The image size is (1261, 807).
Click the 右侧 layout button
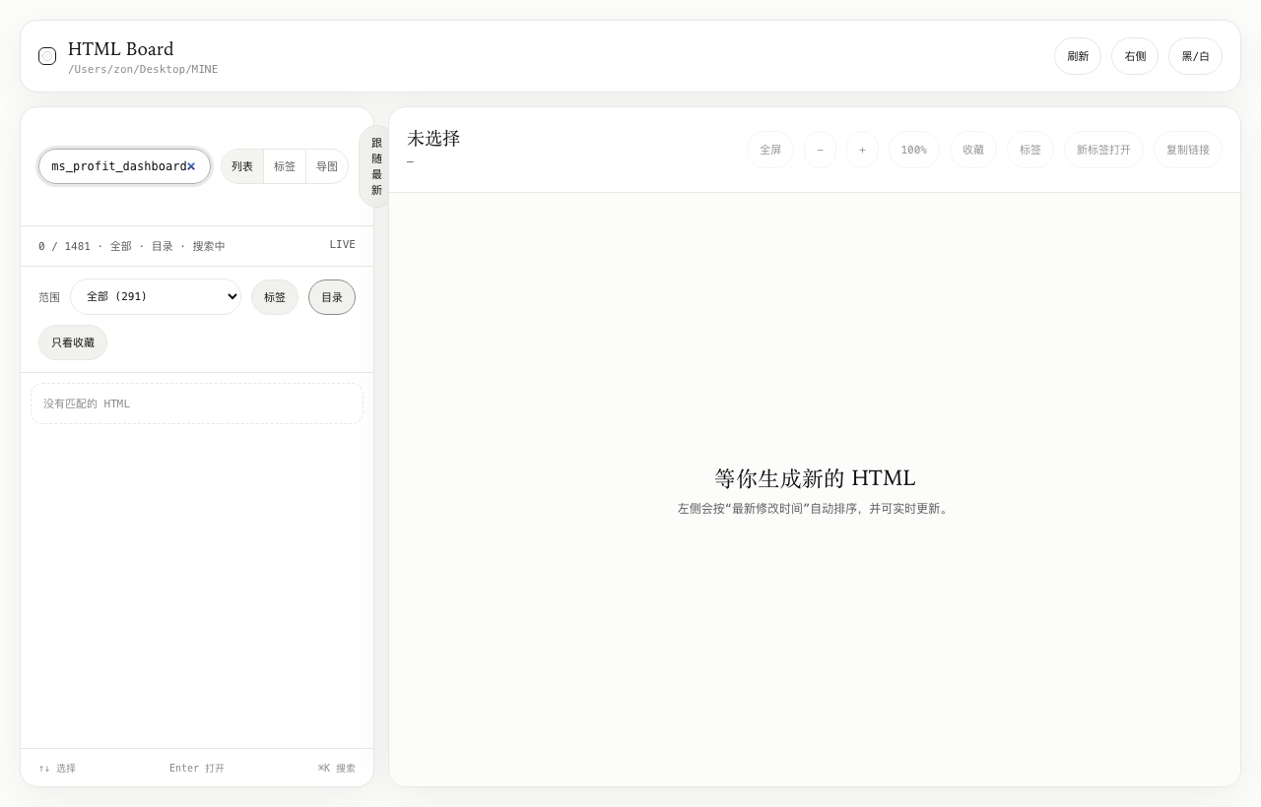pos(1135,56)
